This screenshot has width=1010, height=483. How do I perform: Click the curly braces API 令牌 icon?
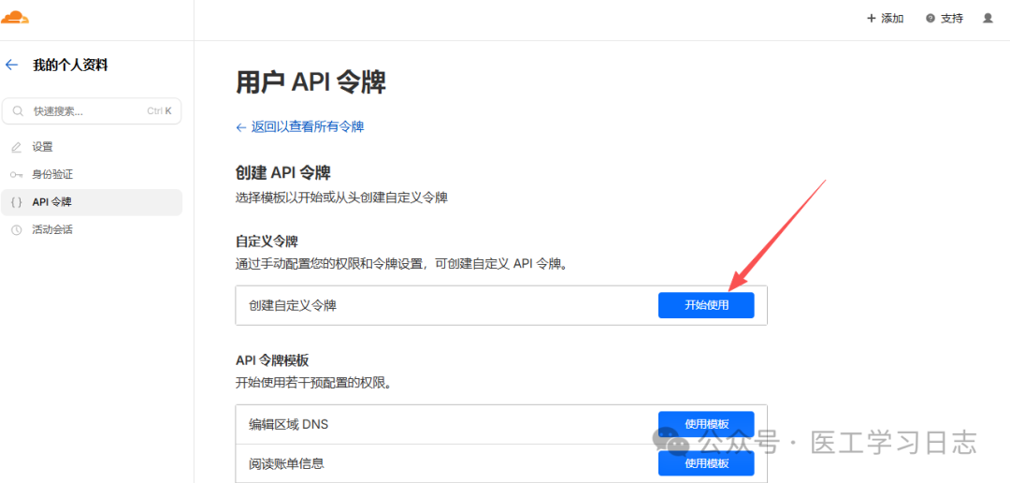pos(16,202)
